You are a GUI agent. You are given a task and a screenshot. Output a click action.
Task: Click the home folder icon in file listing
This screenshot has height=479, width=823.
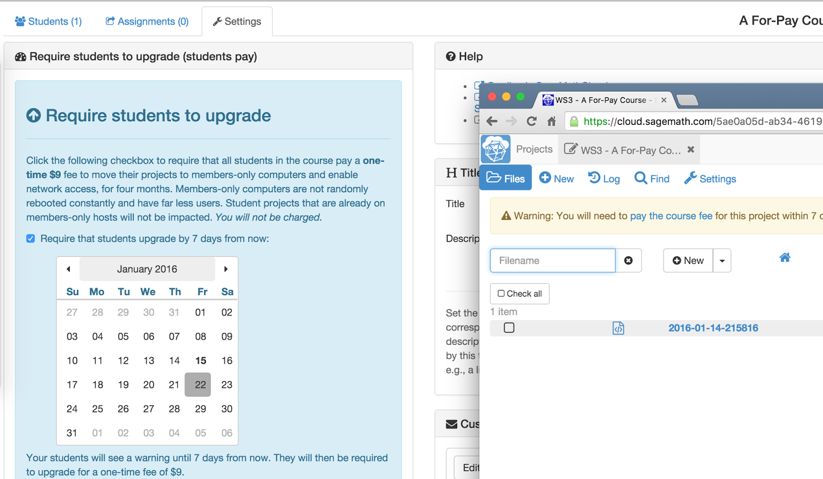pos(784,257)
